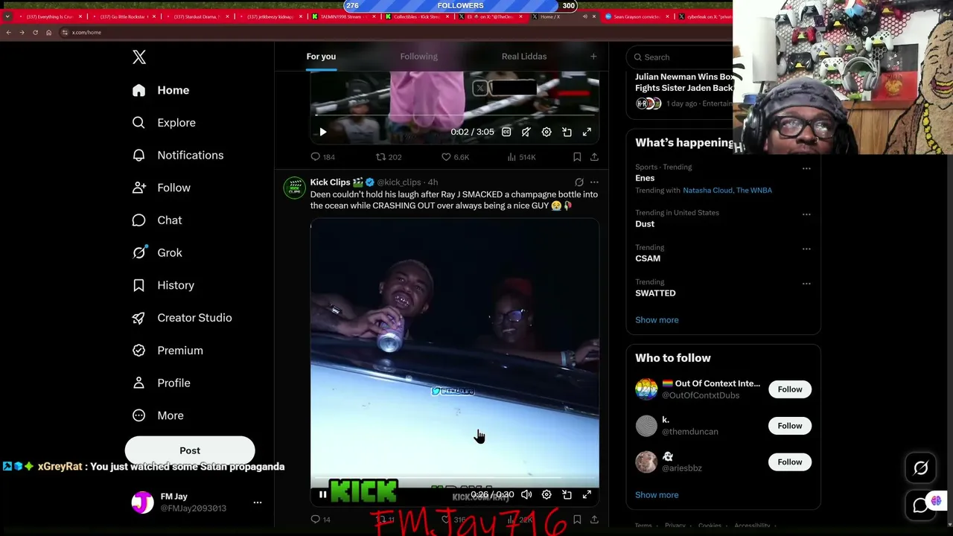Share the Kick Clips post
The height and width of the screenshot is (536, 953).
[594, 520]
